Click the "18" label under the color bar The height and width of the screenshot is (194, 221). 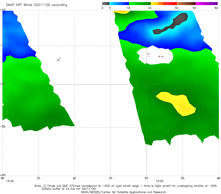point(128,8)
